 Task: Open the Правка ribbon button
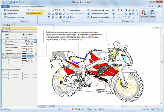click(x=153, y=14)
